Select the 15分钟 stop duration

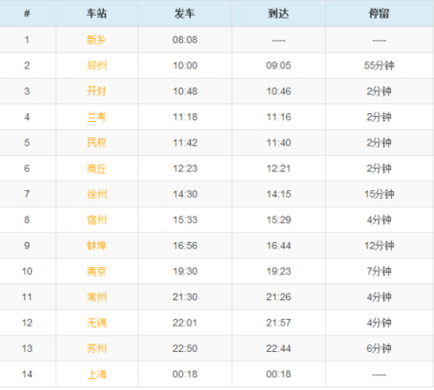(379, 194)
